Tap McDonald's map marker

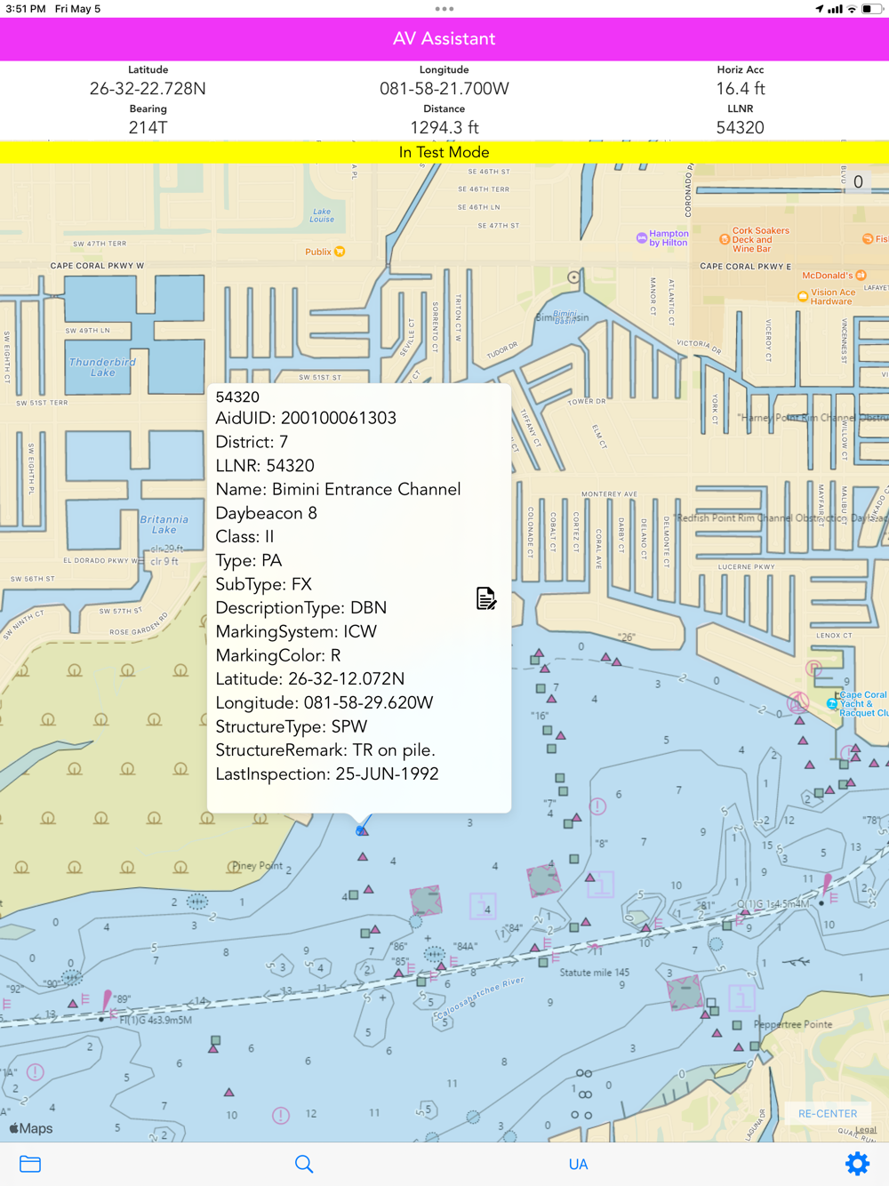861,276
